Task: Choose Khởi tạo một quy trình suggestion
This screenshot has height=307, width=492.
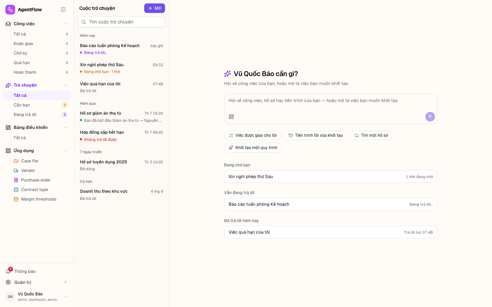Action: [x=253, y=148]
